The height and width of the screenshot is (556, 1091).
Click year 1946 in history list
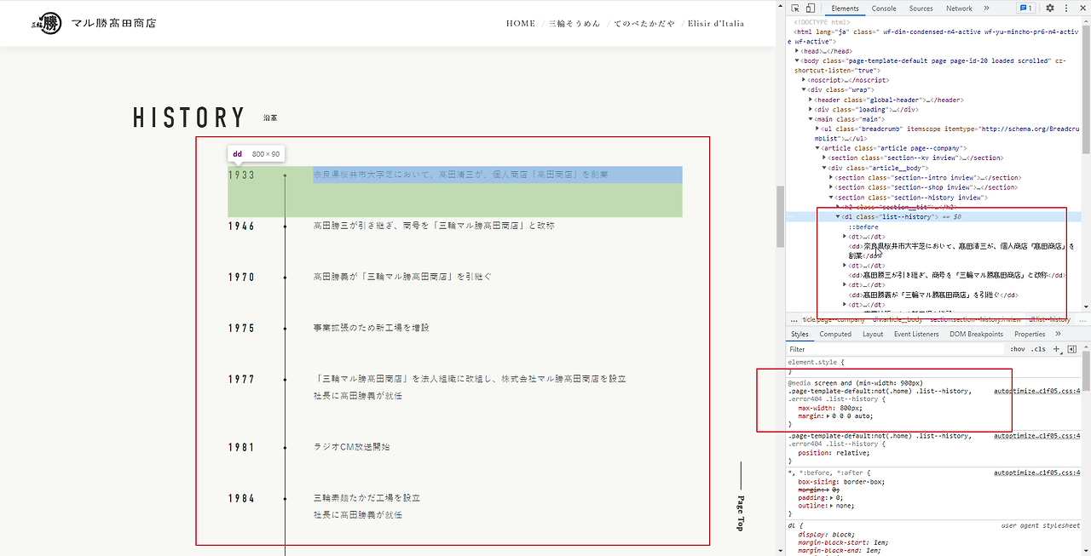tap(241, 226)
